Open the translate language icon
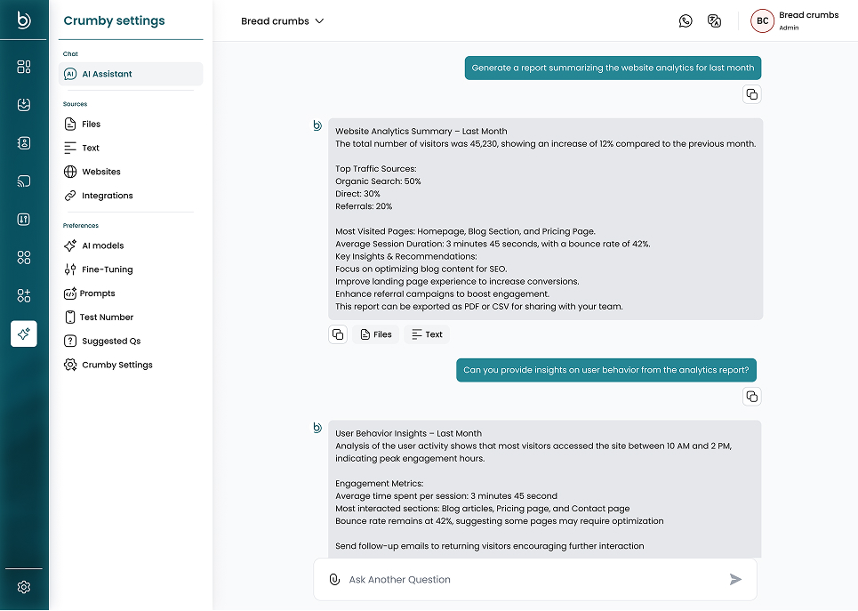This screenshot has width=858, height=611. (714, 21)
